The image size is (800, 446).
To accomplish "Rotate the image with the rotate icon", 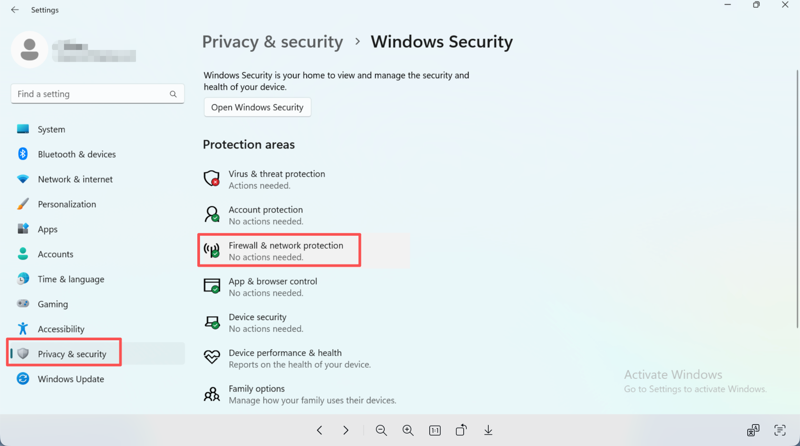I will [461, 430].
